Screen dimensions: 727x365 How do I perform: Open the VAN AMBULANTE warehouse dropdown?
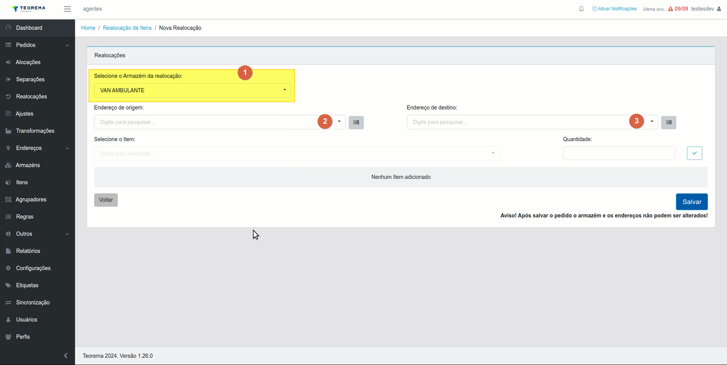point(192,90)
